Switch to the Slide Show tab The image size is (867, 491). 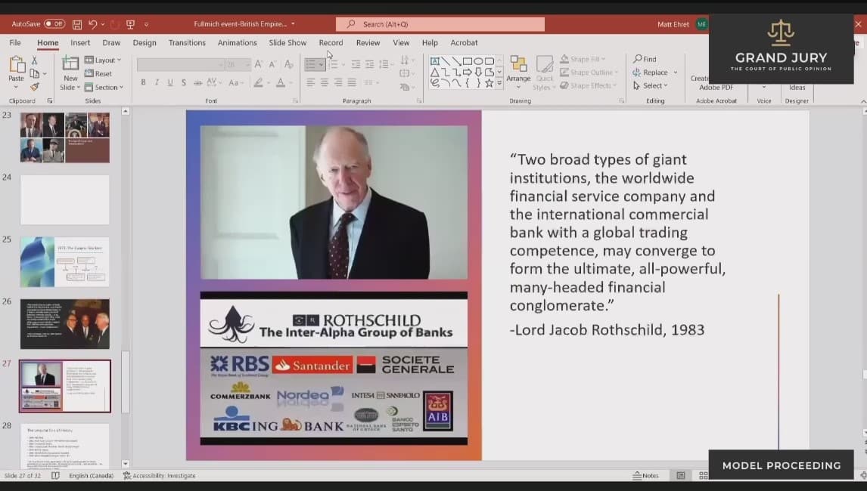coord(287,43)
